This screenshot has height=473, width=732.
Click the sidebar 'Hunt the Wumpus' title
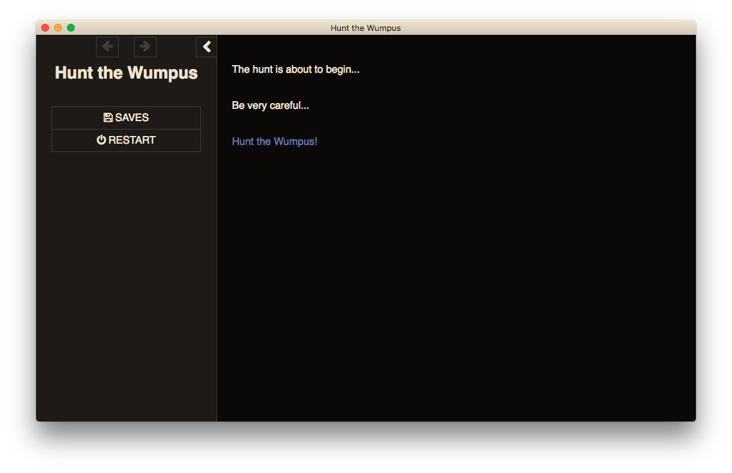pos(126,73)
